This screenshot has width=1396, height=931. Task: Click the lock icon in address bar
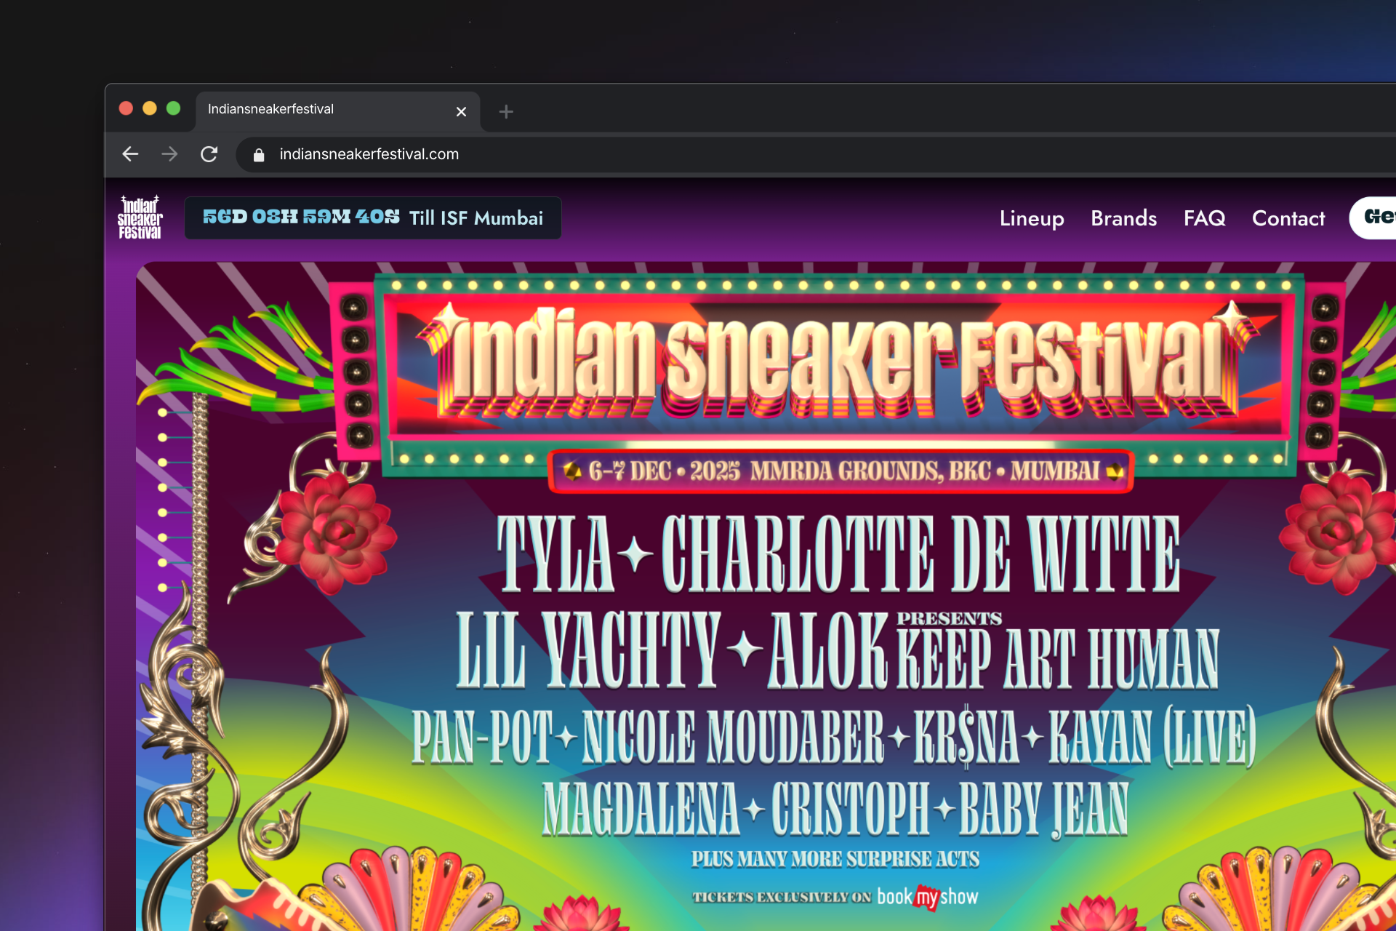pos(259,155)
